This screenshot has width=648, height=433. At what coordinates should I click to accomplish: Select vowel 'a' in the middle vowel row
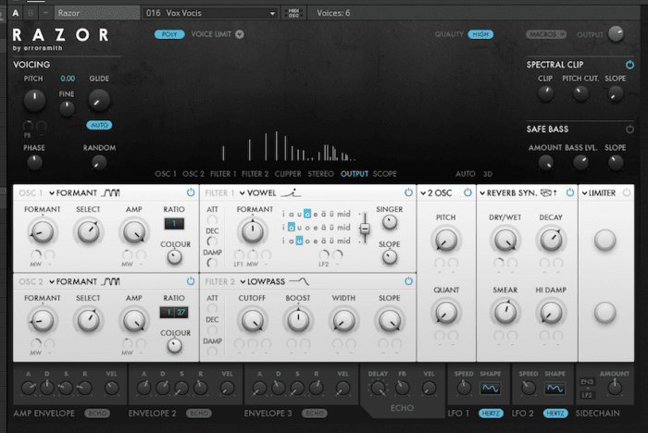[x=291, y=228]
